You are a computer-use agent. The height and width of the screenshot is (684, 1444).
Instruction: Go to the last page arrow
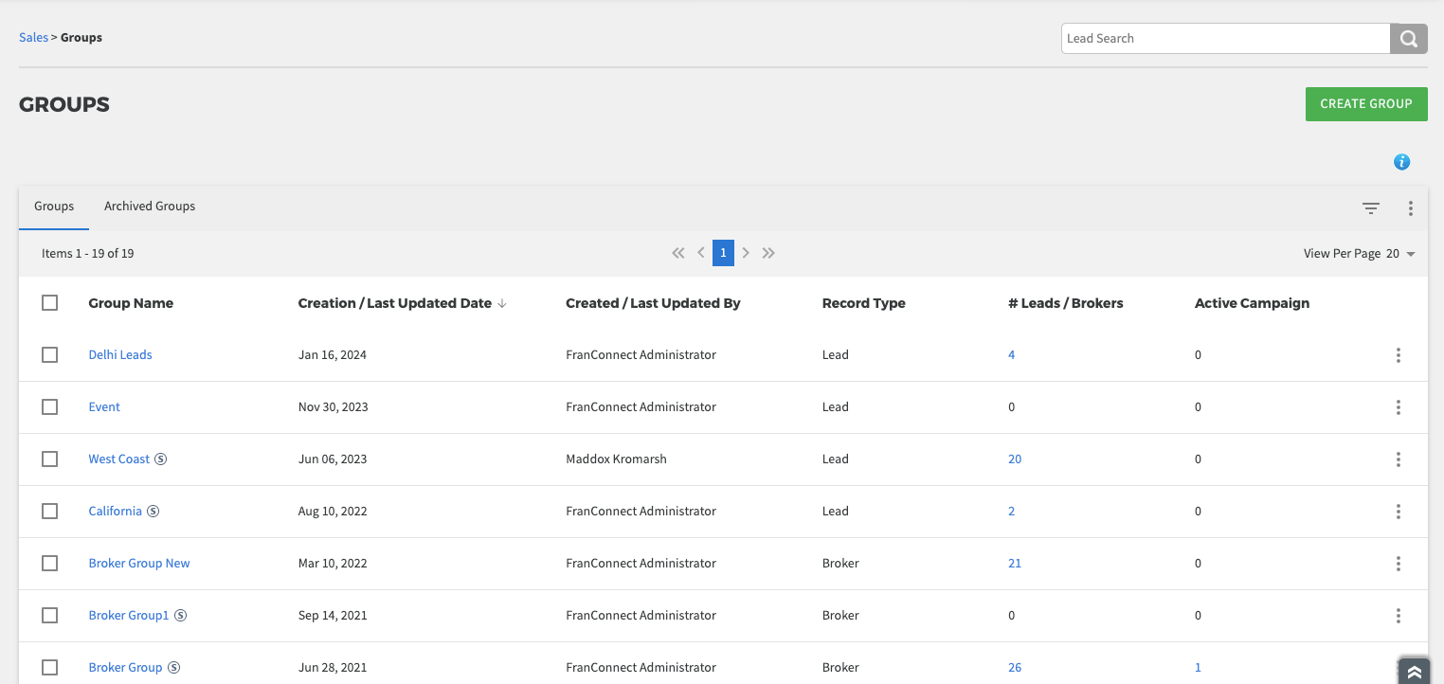coord(768,253)
